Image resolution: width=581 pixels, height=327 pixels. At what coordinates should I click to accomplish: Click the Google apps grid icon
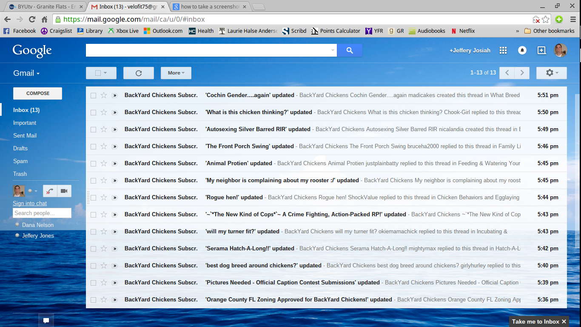(503, 50)
